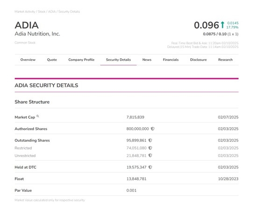This screenshot has width=257, height=213.
Task: Click the shield icon beside Restricted shares value
Action: pyautogui.click(x=150, y=148)
